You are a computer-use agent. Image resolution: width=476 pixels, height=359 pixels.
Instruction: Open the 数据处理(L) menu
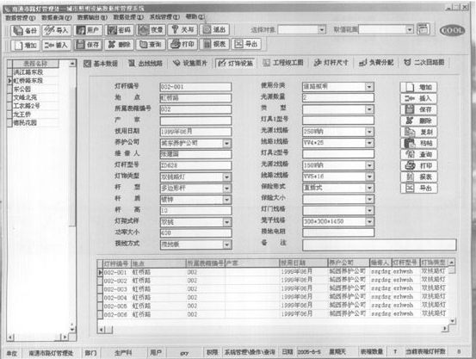click(128, 17)
